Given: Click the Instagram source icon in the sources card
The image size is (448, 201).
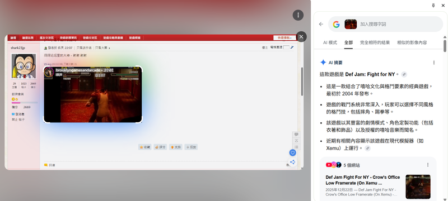Looking at the screenshot, I should tap(333, 165).
